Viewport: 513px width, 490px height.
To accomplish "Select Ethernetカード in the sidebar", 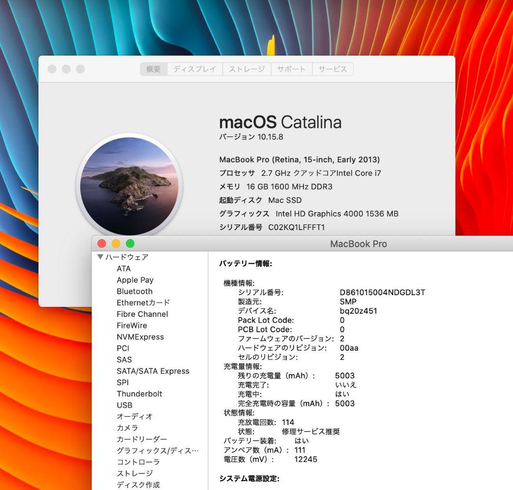I will [143, 303].
